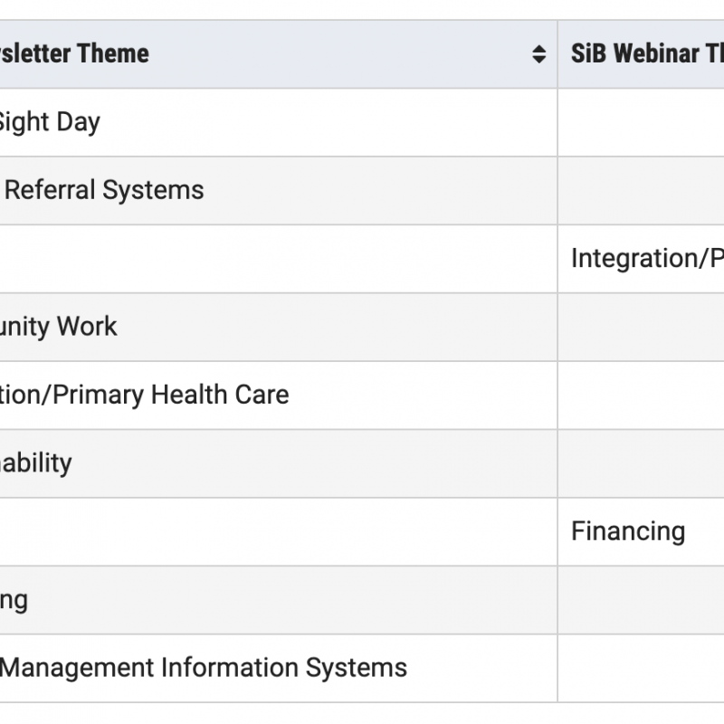
Task: Select the cell ending in 'ability'
Action: pos(279,463)
